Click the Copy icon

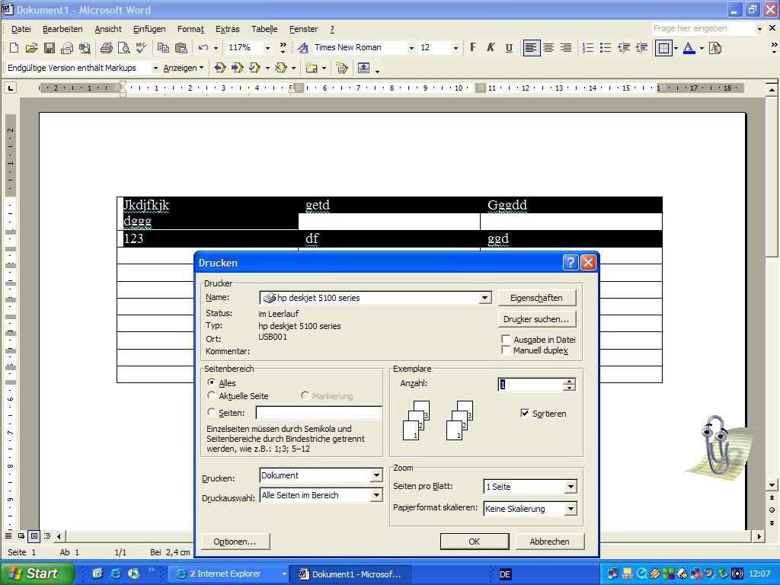163,48
